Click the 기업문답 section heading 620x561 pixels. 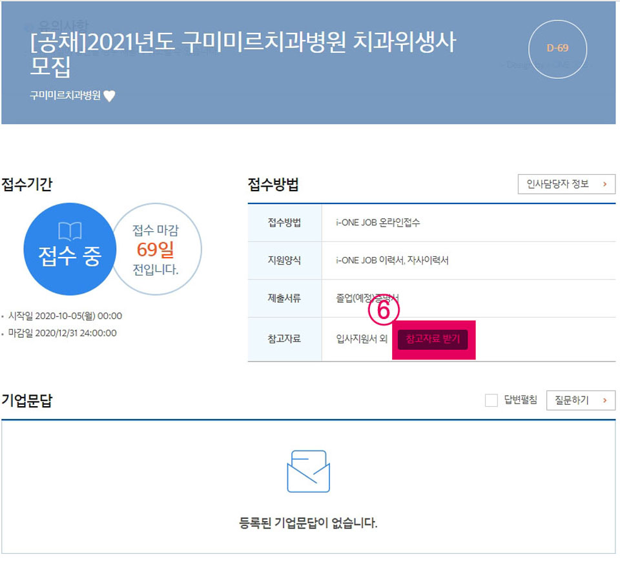click(27, 400)
